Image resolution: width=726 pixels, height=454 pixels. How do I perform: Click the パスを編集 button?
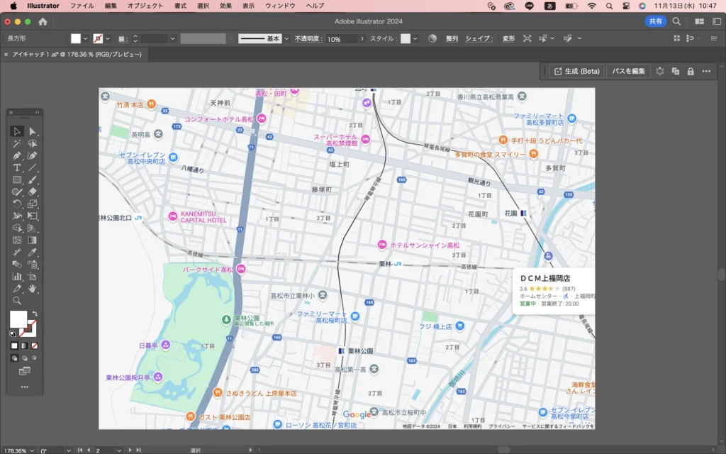[628, 71]
